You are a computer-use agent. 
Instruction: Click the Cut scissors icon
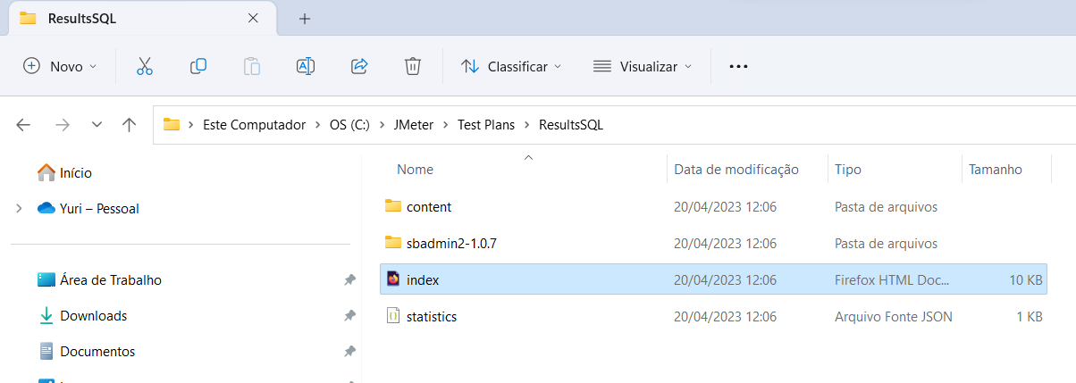145,66
